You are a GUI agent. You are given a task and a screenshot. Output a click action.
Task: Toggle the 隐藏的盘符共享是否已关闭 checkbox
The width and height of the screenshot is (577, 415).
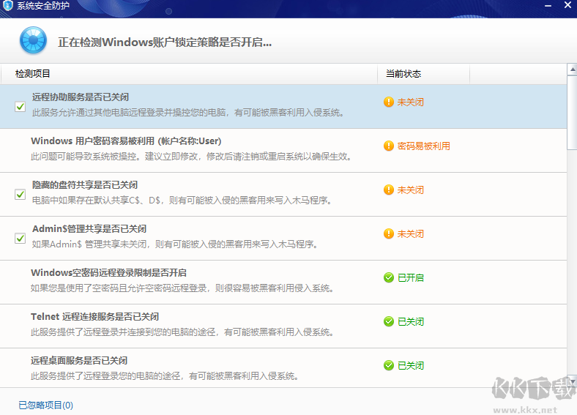[21, 195]
